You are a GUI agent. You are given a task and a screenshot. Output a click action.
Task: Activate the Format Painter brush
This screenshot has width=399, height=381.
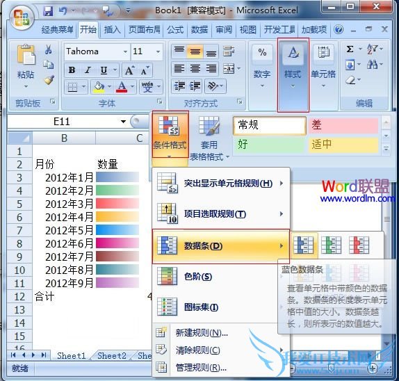point(49,80)
